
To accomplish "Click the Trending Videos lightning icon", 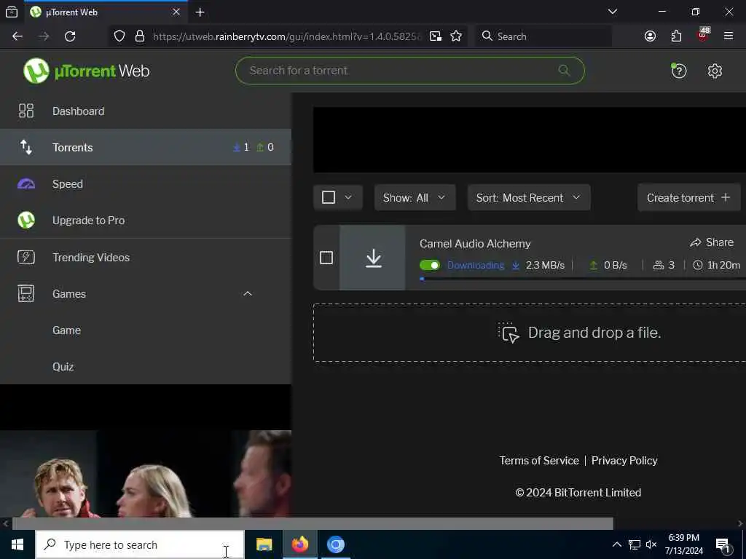I will tap(26, 257).
